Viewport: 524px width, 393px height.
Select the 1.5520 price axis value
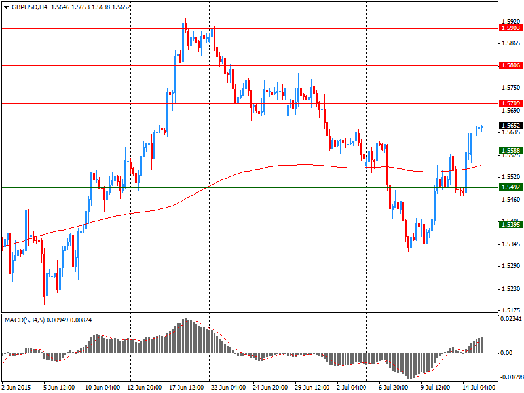coord(511,177)
